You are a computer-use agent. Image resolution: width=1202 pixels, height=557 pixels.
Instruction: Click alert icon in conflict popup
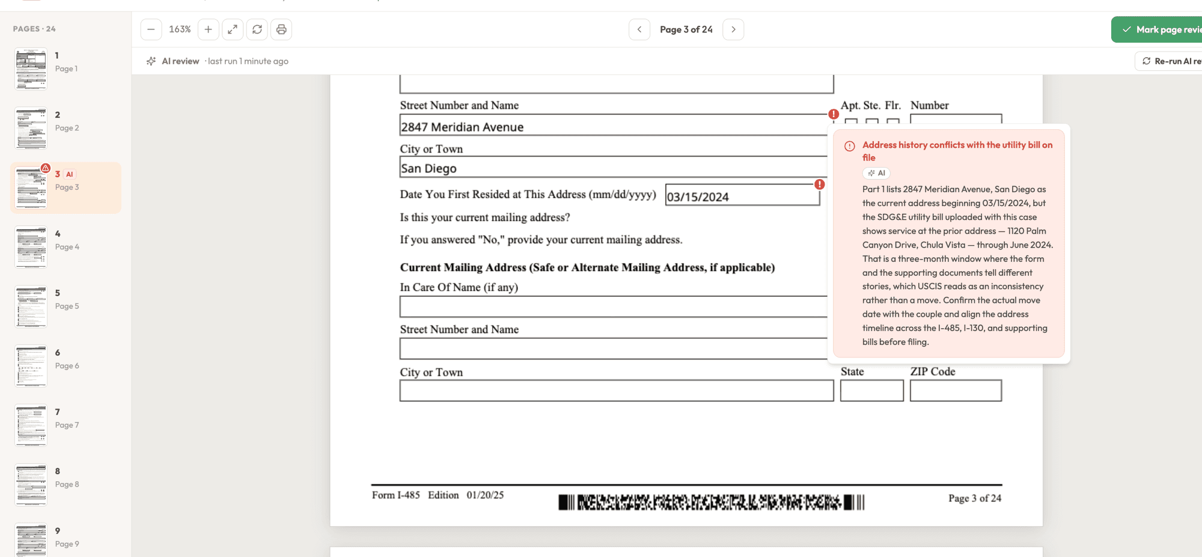click(x=850, y=146)
